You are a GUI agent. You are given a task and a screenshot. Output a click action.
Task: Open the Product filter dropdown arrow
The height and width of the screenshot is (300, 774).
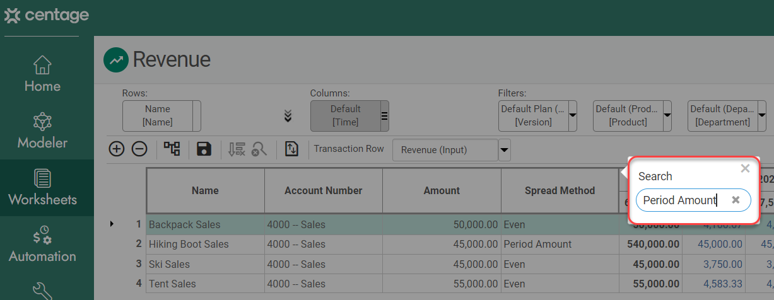click(x=667, y=116)
